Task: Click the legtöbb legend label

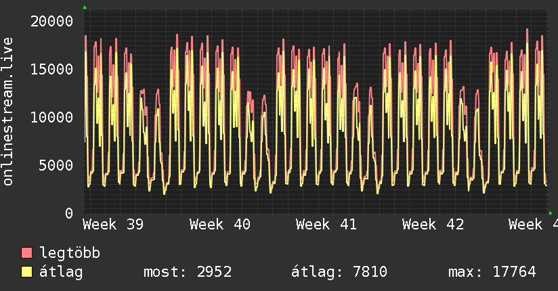Action: pyautogui.click(x=70, y=253)
